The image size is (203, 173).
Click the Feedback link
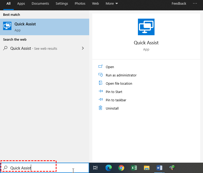tap(179, 4)
